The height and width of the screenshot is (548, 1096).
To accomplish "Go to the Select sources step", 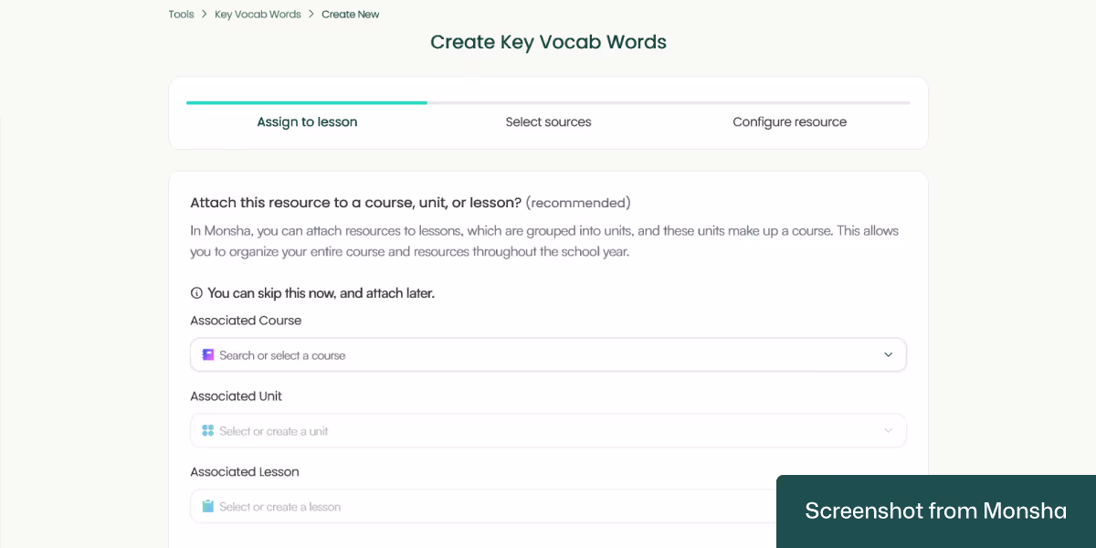I will click(548, 121).
